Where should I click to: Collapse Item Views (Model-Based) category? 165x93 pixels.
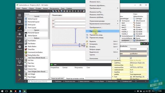(x=25, y=58)
